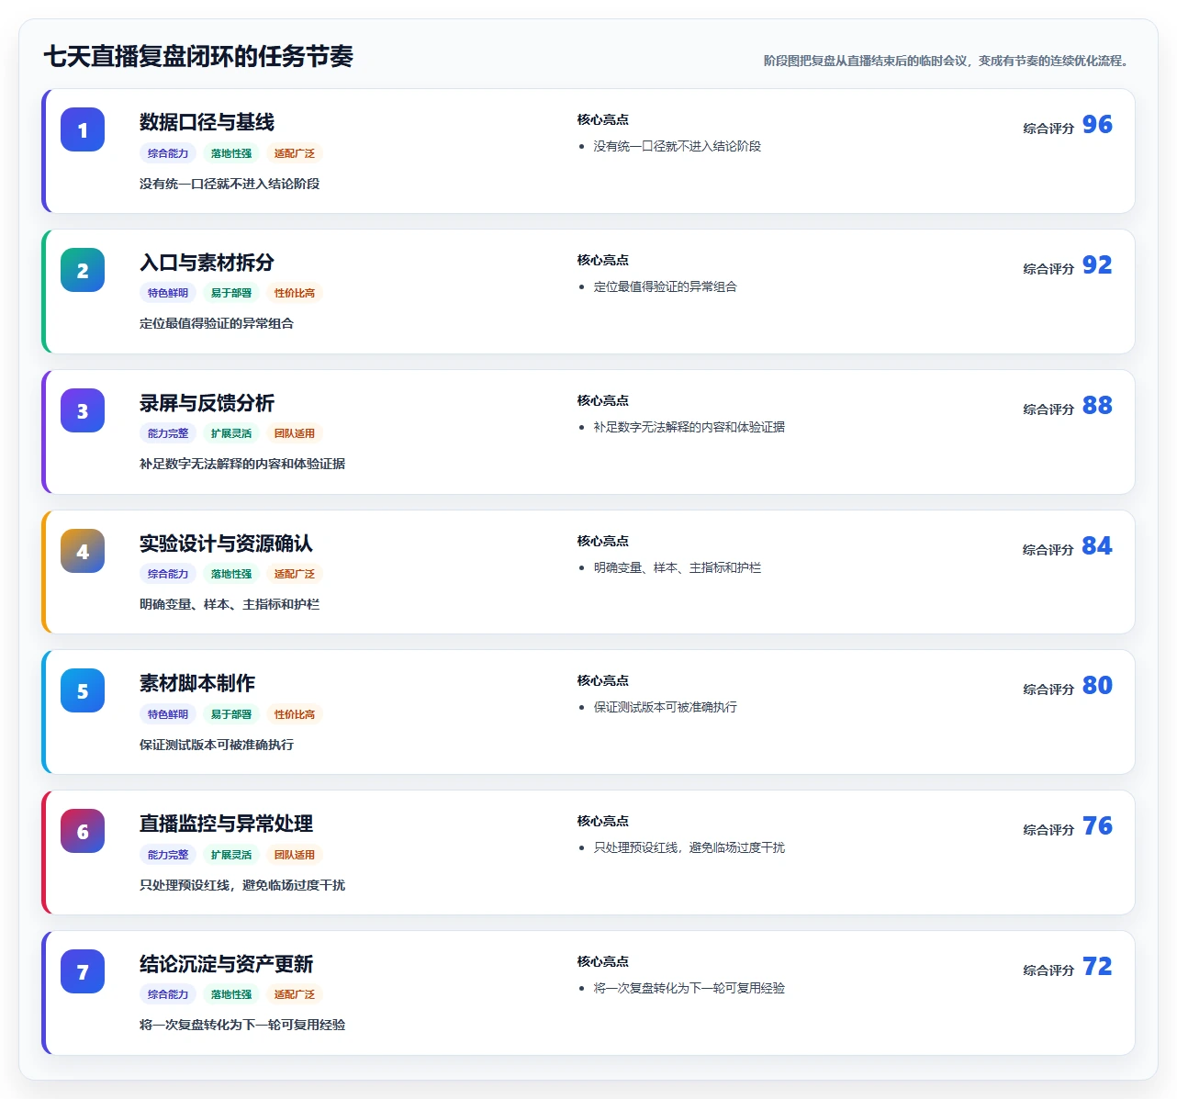Click the number 2 step badge
Screen dimensions: 1177x1099
83,270
